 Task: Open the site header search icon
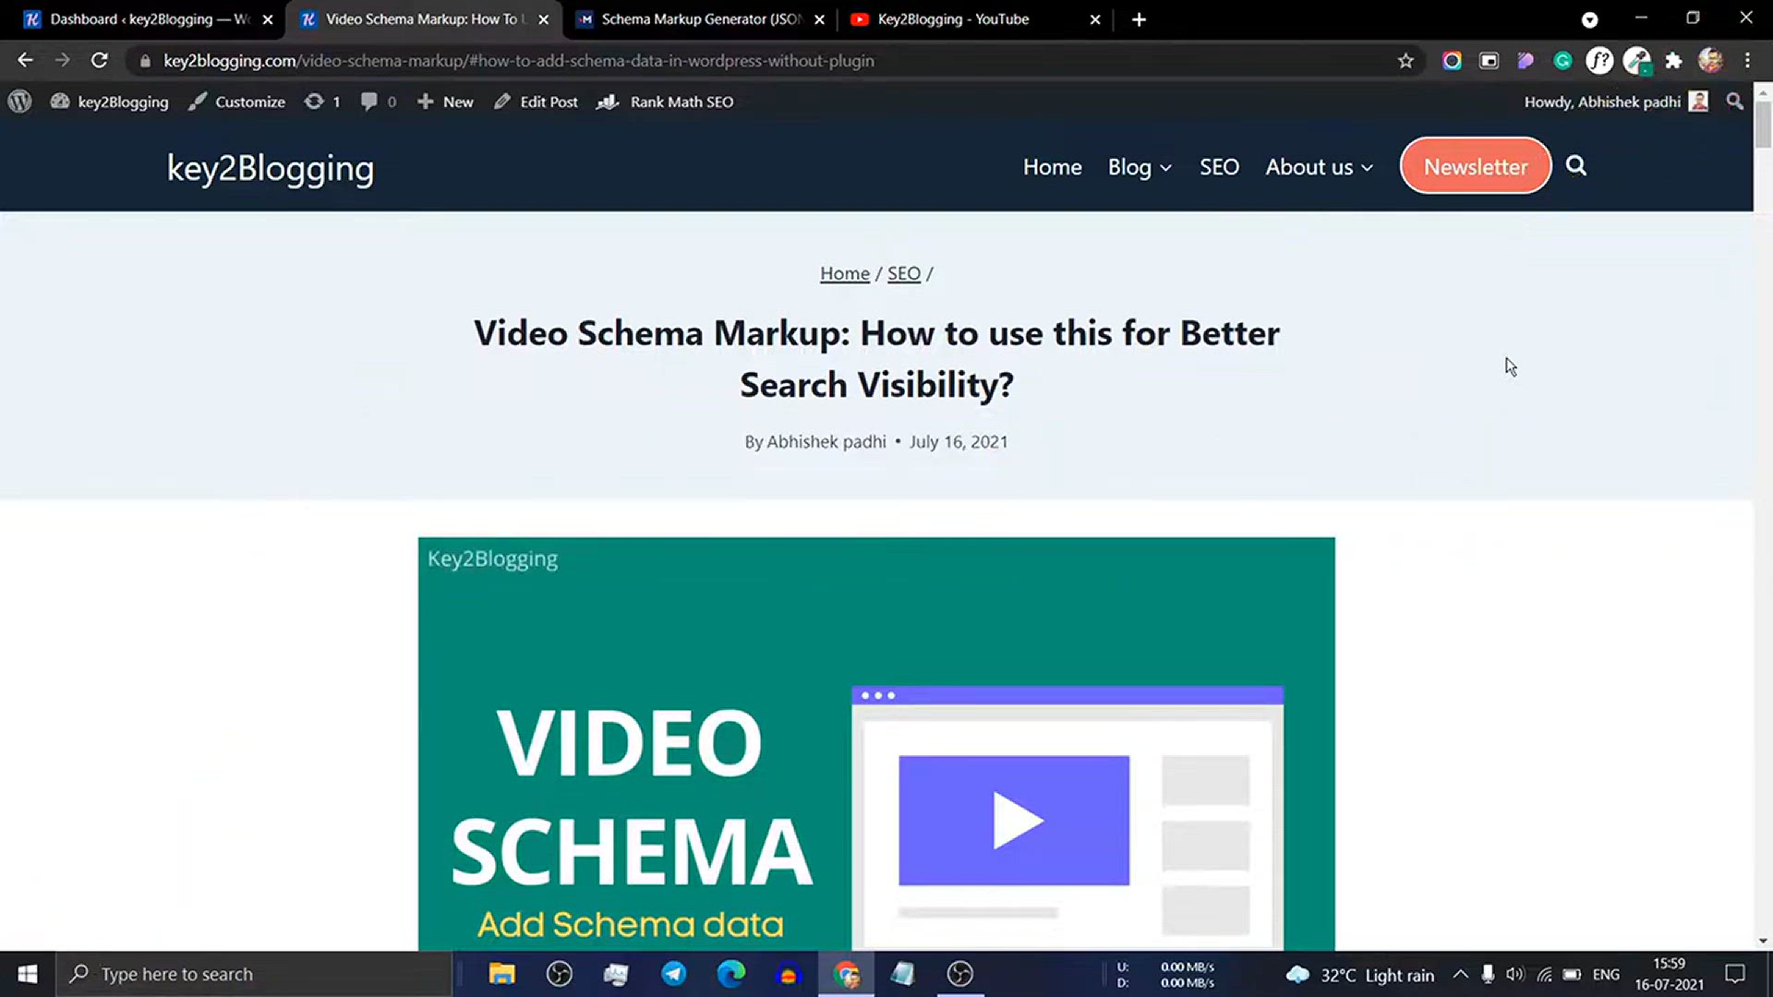tap(1576, 166)
